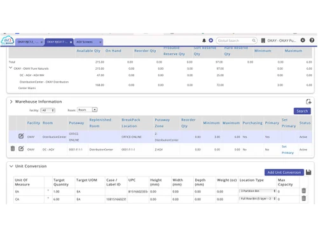Viewport: 318px width, 238px height.
Task: Delete the DC - AGV warehouse row
Action: (x=13, y=149)
